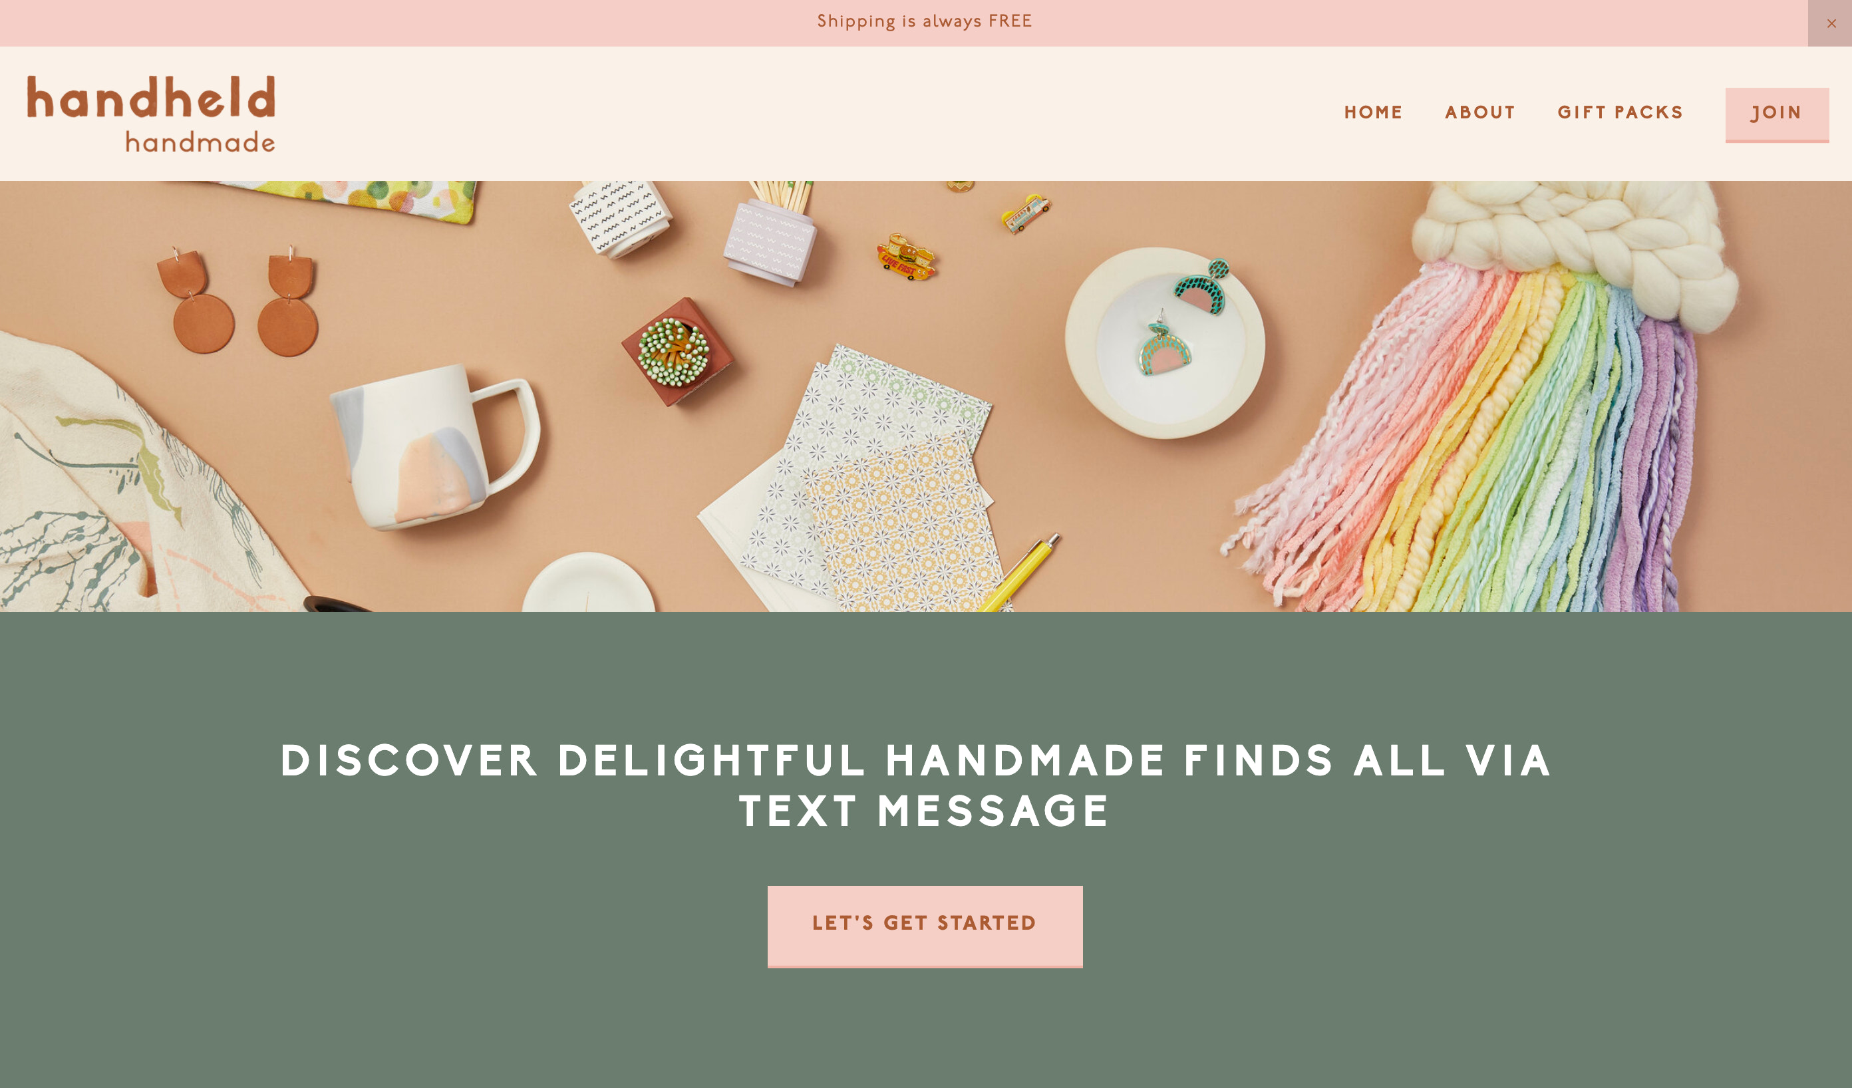Open the HOME nav item
This screenshot has height=1088, width=1852.
(x=1373, y=112)
